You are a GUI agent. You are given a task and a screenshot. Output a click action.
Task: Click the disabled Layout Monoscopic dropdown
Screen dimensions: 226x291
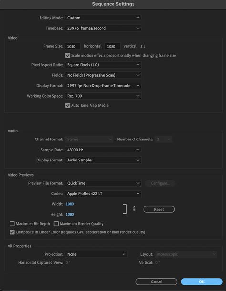click(186, 254)
